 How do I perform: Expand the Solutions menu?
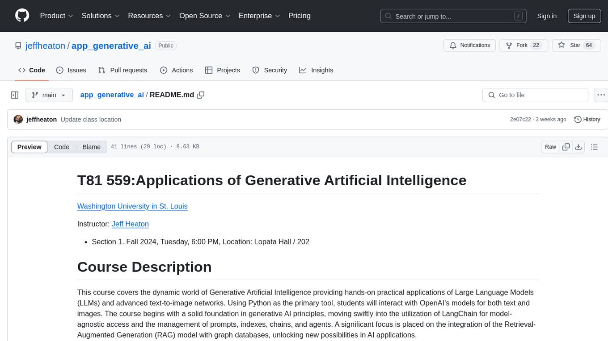coord(101,16)
